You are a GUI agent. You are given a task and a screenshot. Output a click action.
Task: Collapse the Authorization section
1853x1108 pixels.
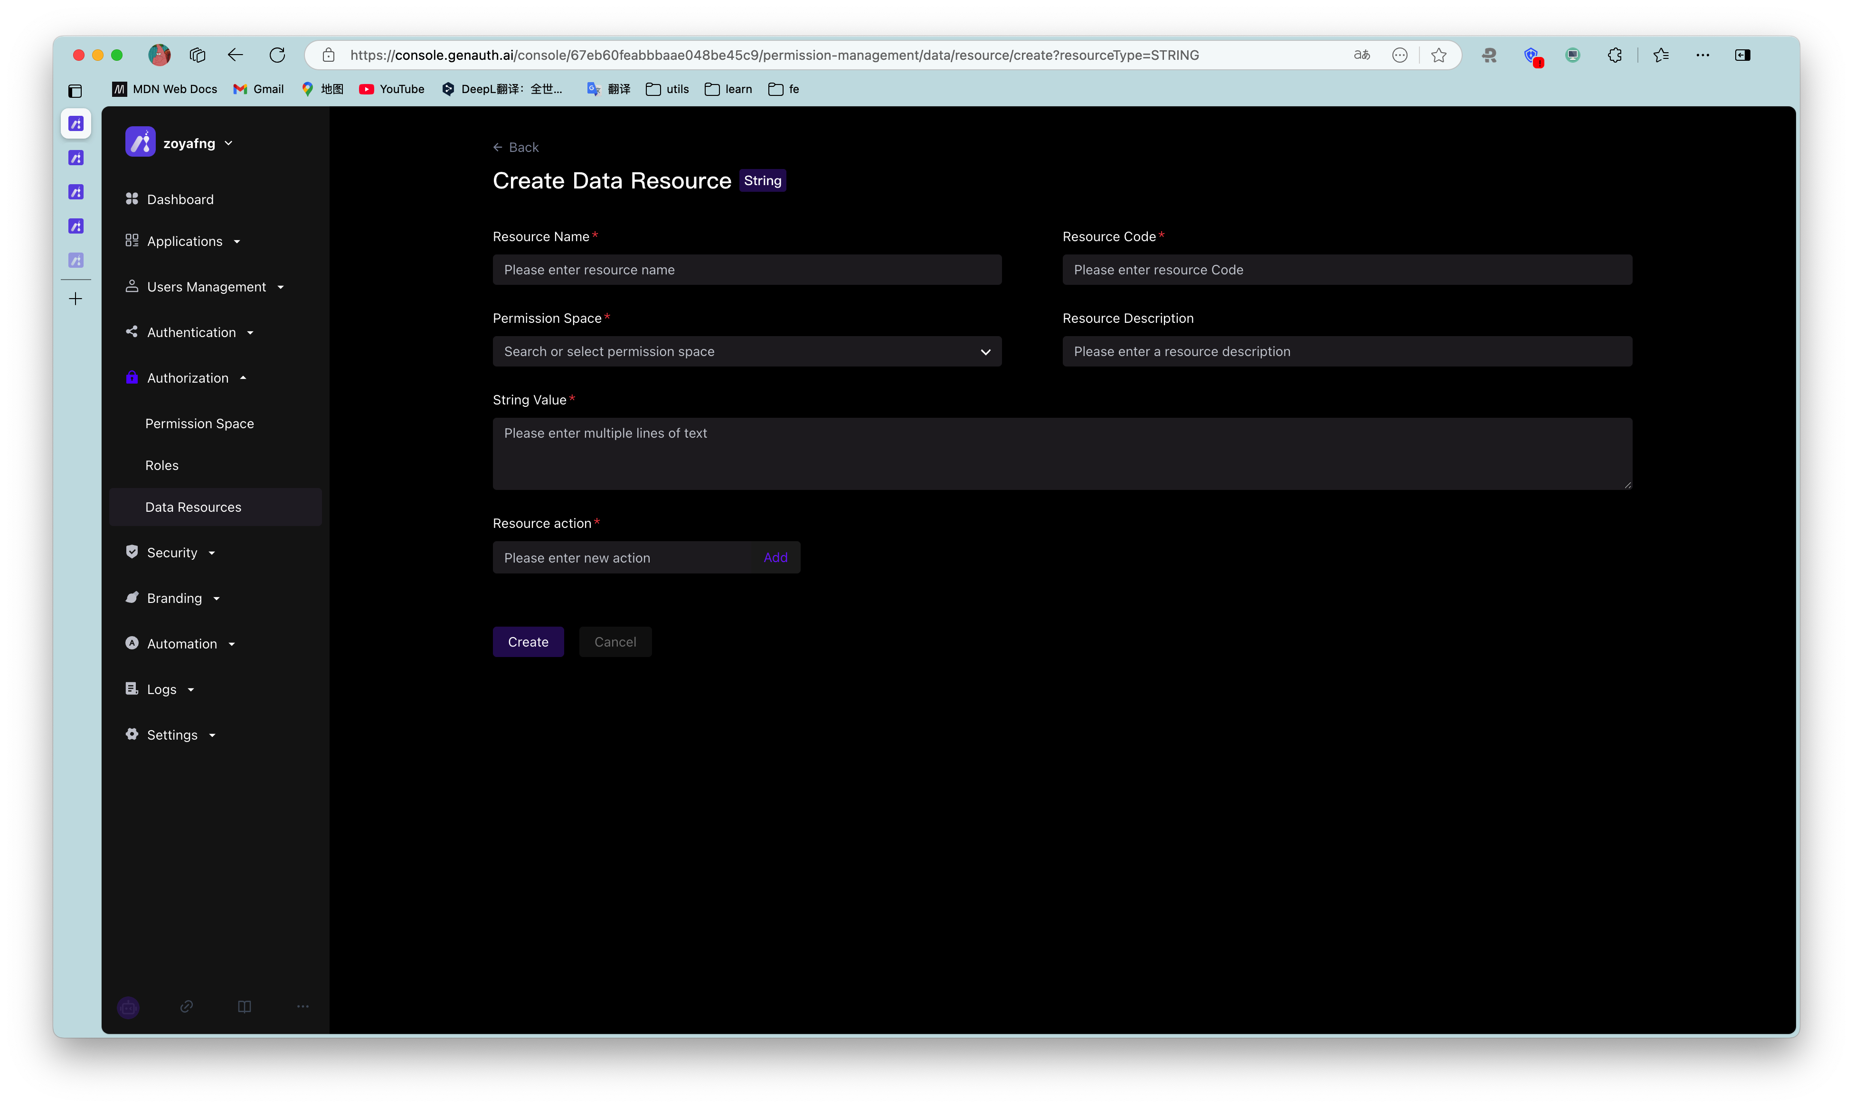pyautogui.click(x=244, y=378)
